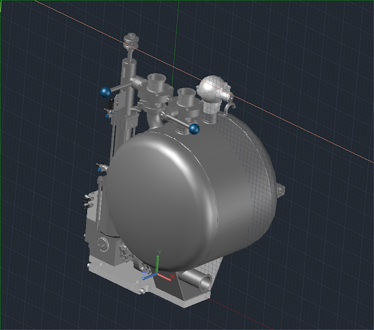Select the round port on the lower-left housing
The width and height of the screenshot is (374, 330).
(103, 244)
